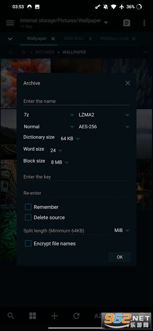This screenshot has width=153, height=331.
Task: Check the Delete source option
Action: click(x=28, y=217)
